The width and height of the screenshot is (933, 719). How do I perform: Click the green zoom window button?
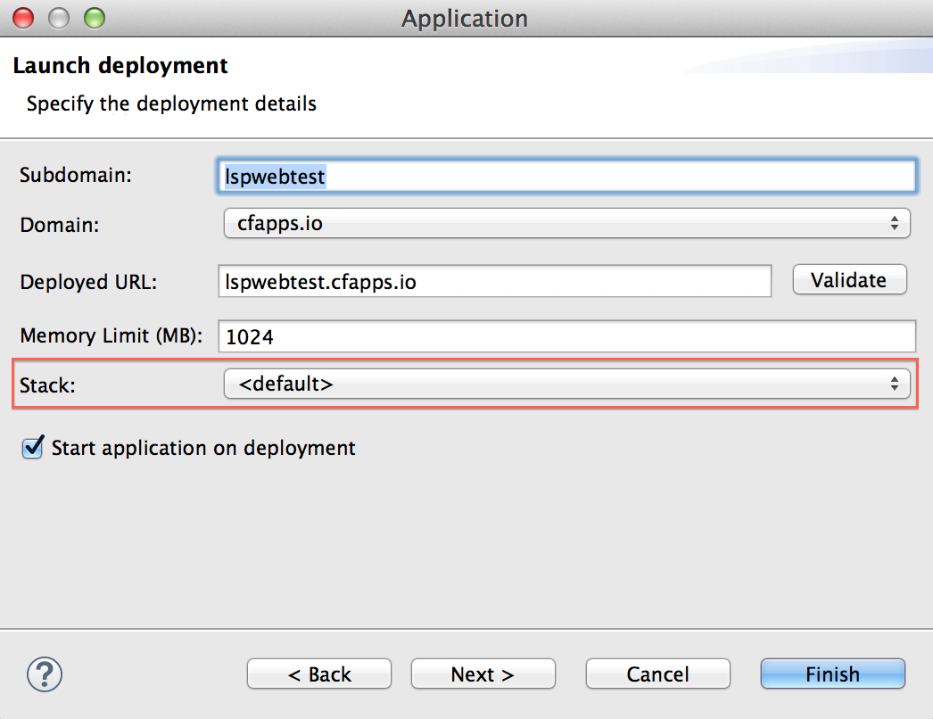[93, 18]
